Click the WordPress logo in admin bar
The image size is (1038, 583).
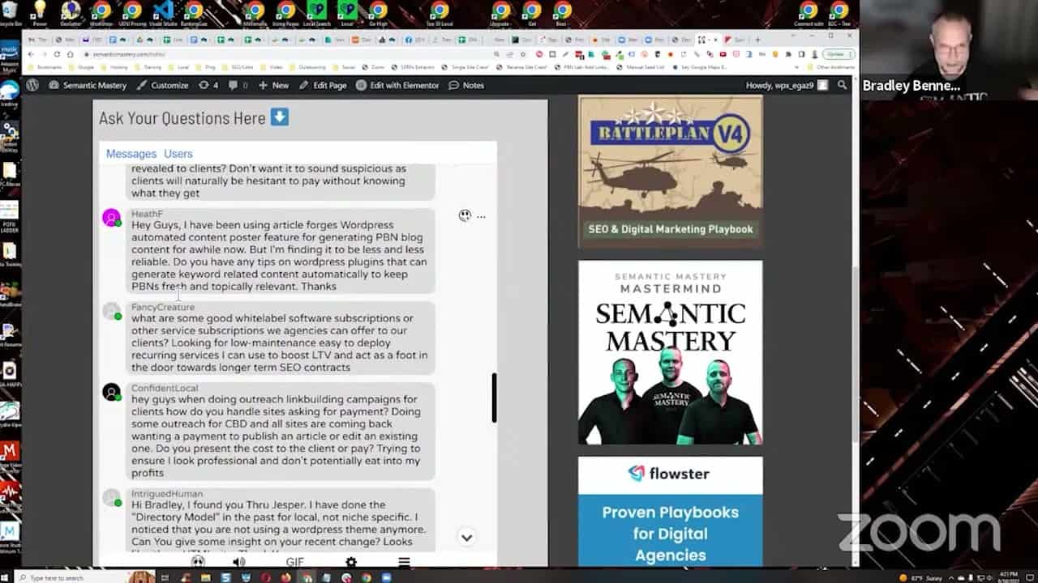click(32, 85)
